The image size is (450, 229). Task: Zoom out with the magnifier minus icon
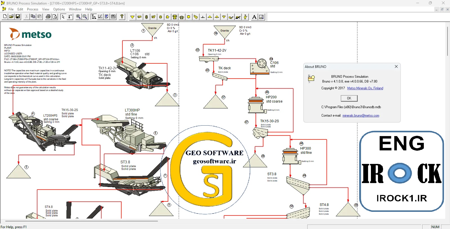[85, 17]
